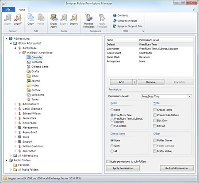Enable Folder Owner checkbox
The image size is (199, 183).
155,140
